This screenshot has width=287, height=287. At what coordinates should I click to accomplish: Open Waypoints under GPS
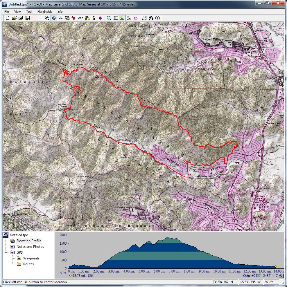click(31, 258)
